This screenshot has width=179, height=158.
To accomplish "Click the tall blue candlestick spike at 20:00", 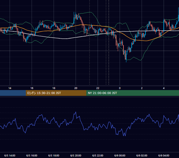I will (x=74, y=18).
